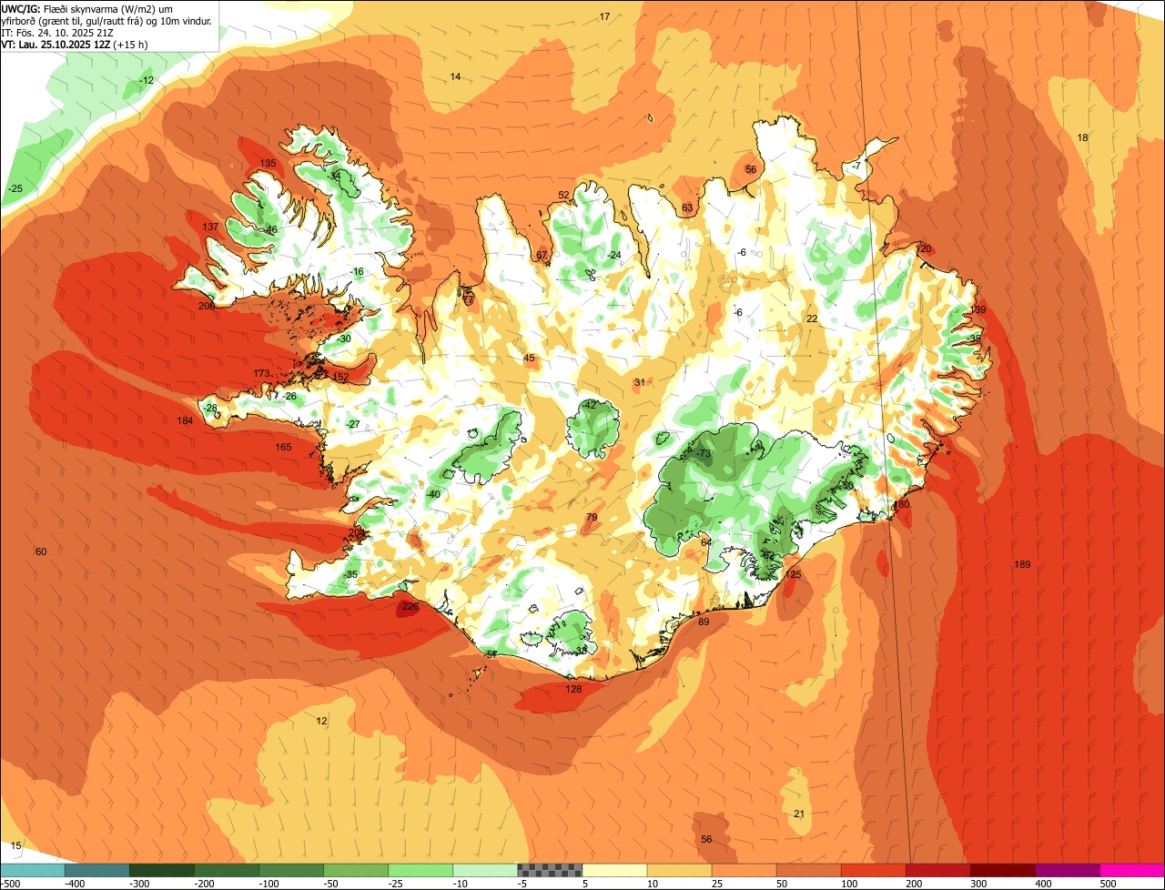Click the map value 125 near the southeast coast

793,574
